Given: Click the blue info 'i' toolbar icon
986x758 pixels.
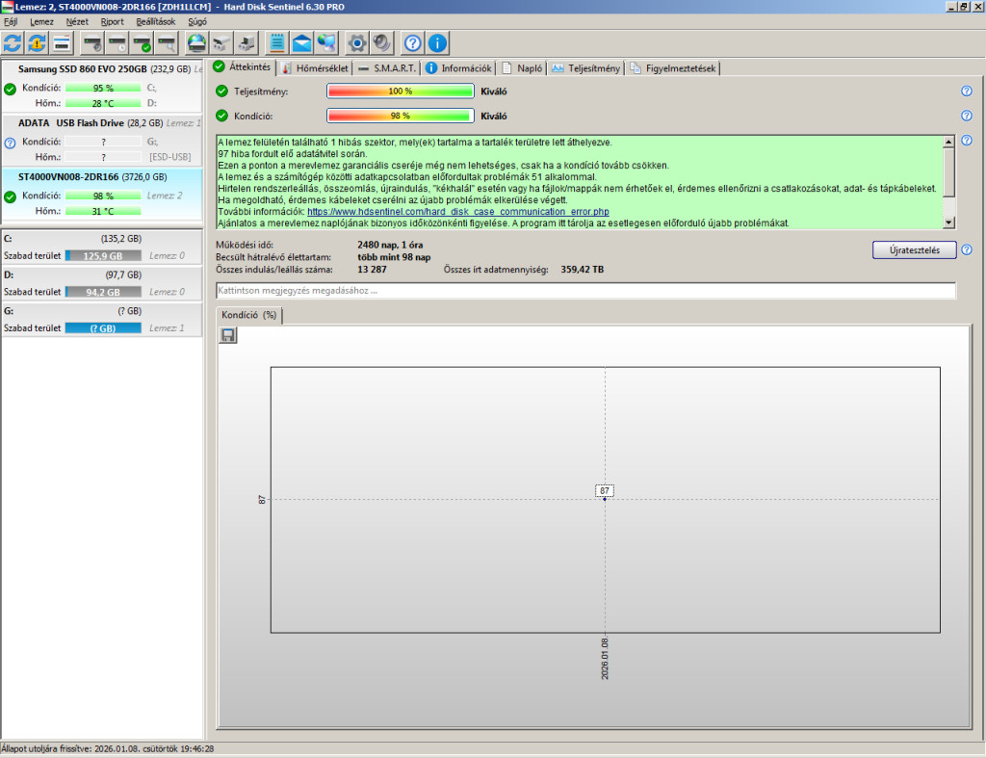Looking at the screenshot, I should [437, 42].
